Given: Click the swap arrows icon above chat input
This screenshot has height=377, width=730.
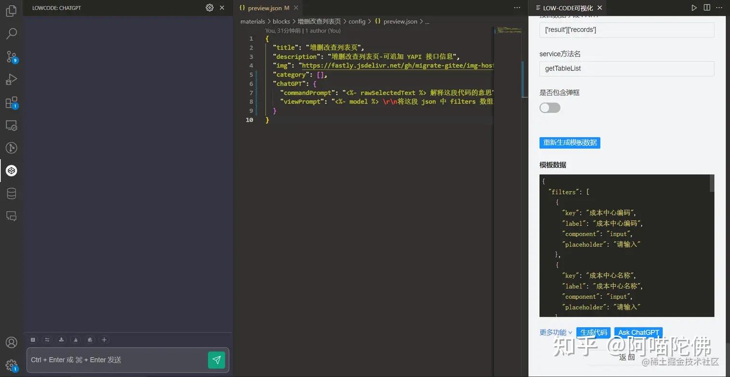Looking at the screenshot, I should 47,340.
